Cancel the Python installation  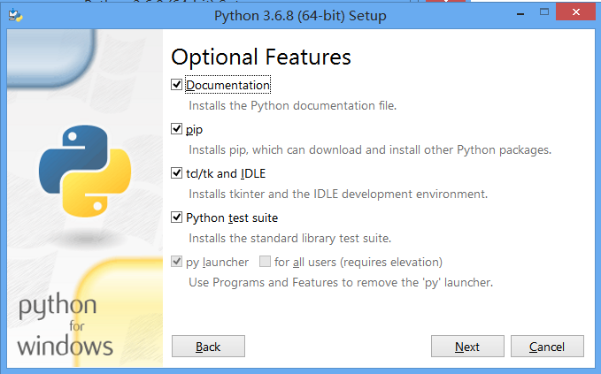547,347
